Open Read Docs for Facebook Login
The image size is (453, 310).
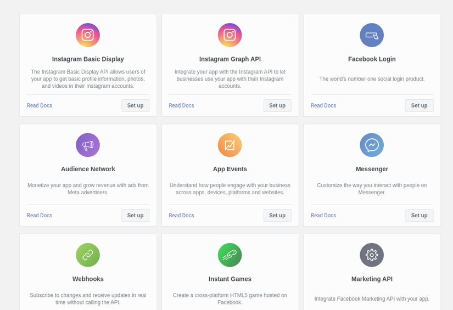pyautogui.click(x=323, y=105)
